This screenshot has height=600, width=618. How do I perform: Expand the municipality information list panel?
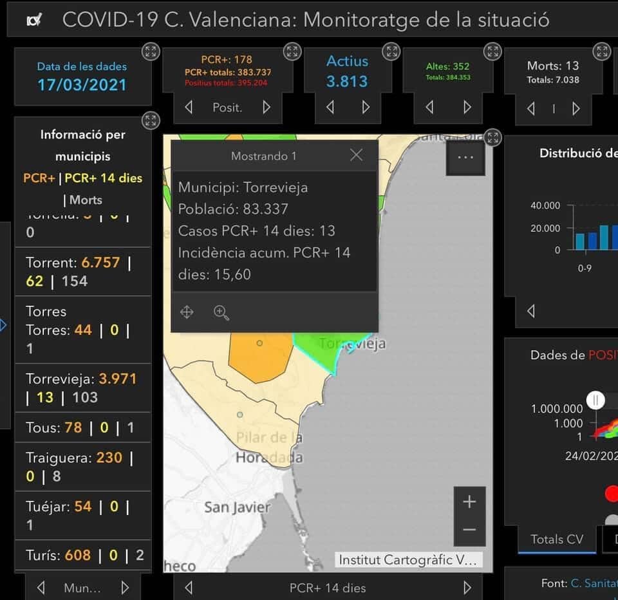150,120
